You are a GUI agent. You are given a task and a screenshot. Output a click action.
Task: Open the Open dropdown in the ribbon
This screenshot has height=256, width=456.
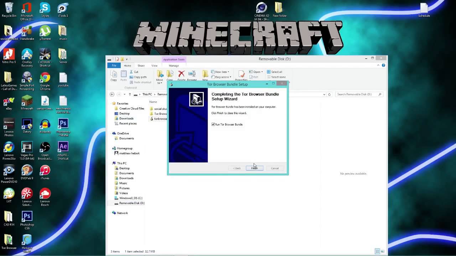[256, 72]
